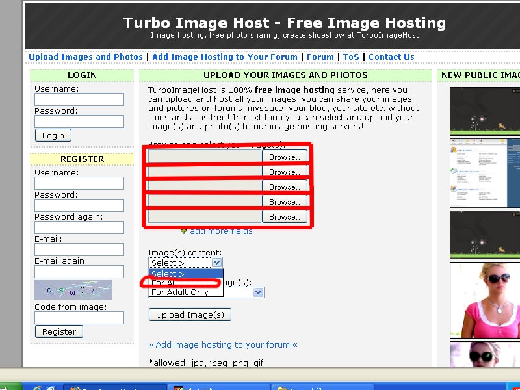
Task: Choose the highlighted Select > option in list
Action: coord(186,274)
